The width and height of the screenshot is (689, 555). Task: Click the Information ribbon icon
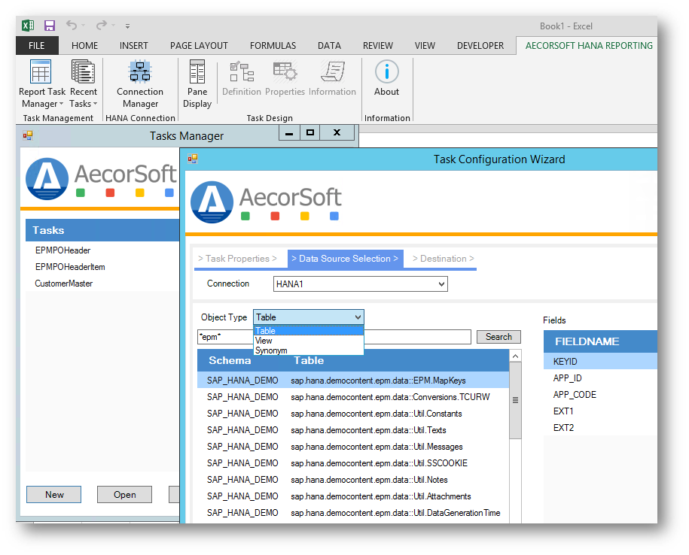[x=332, y=78]
